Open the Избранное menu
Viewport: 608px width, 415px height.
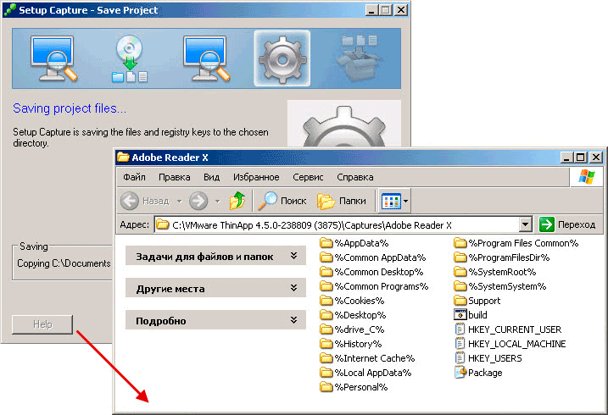[256, 177]
